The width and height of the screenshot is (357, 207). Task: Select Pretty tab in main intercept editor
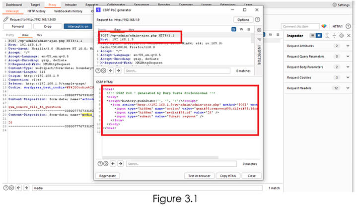coord(10,35)
